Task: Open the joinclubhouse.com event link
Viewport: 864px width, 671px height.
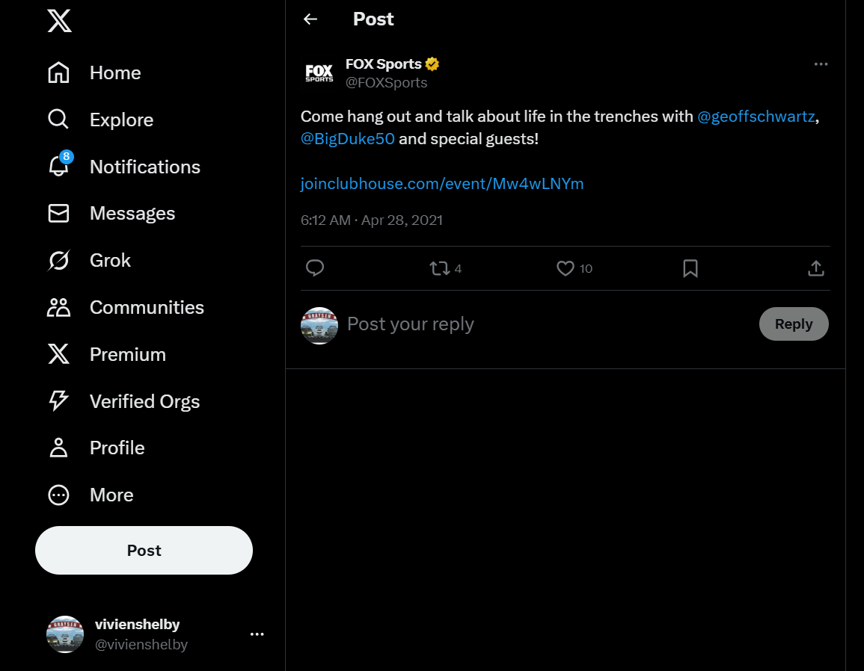Action: pyautogui.click(x=441, y=184)
